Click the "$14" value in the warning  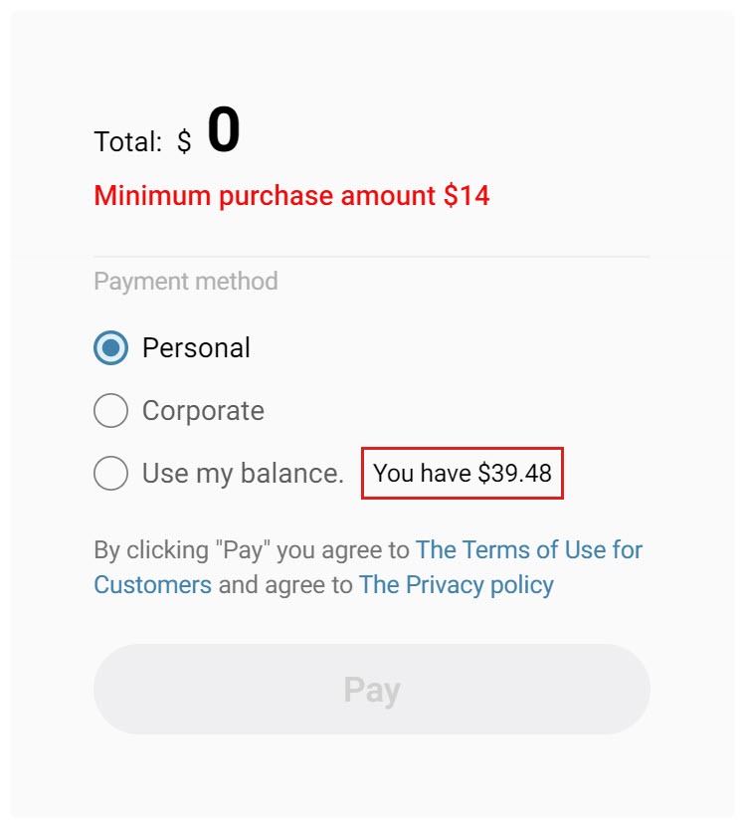click(466, 195)
